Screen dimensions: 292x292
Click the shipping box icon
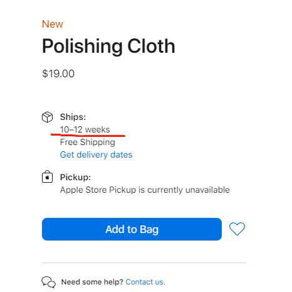point(47,117)
